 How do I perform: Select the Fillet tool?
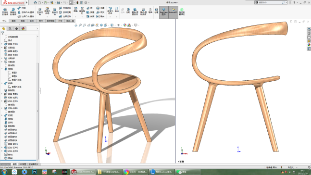pyautogui.click(x=75, y=10)
